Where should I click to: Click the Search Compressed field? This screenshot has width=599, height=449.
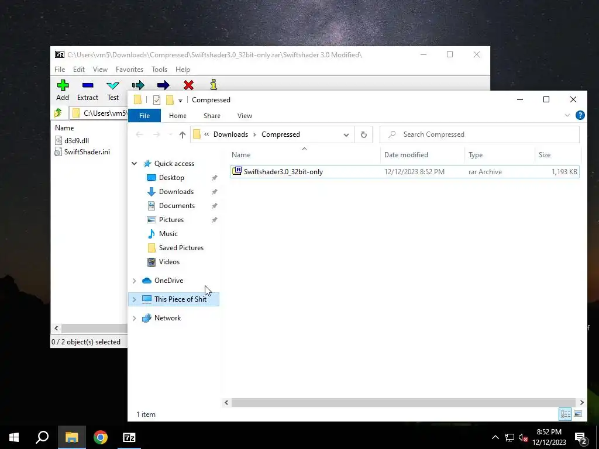coord(480,134)
